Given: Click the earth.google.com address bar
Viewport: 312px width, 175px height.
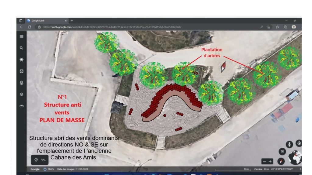Looking at the screenshot, I should pos(122,27).
